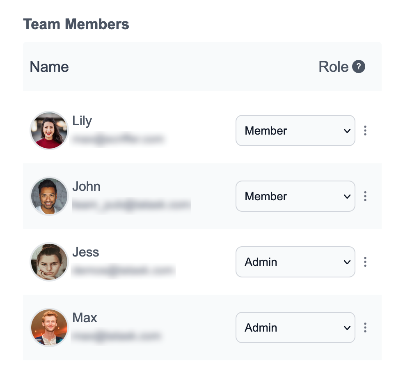Open Jess's Admin role dropdown
This screenshot has height=371, width=403.
pos(295,262)
